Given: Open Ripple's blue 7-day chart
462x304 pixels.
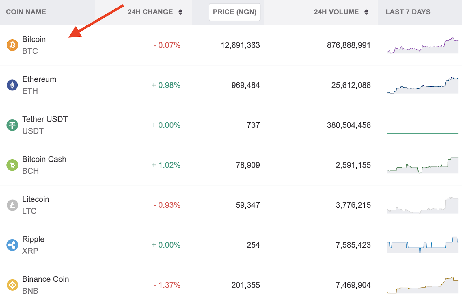Looking at the screenshot, I should 422,245.
